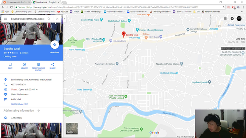The height and width of the screenshot is (138, 246).
Task: Click the browser address bar URL
Action: point(113,7)
